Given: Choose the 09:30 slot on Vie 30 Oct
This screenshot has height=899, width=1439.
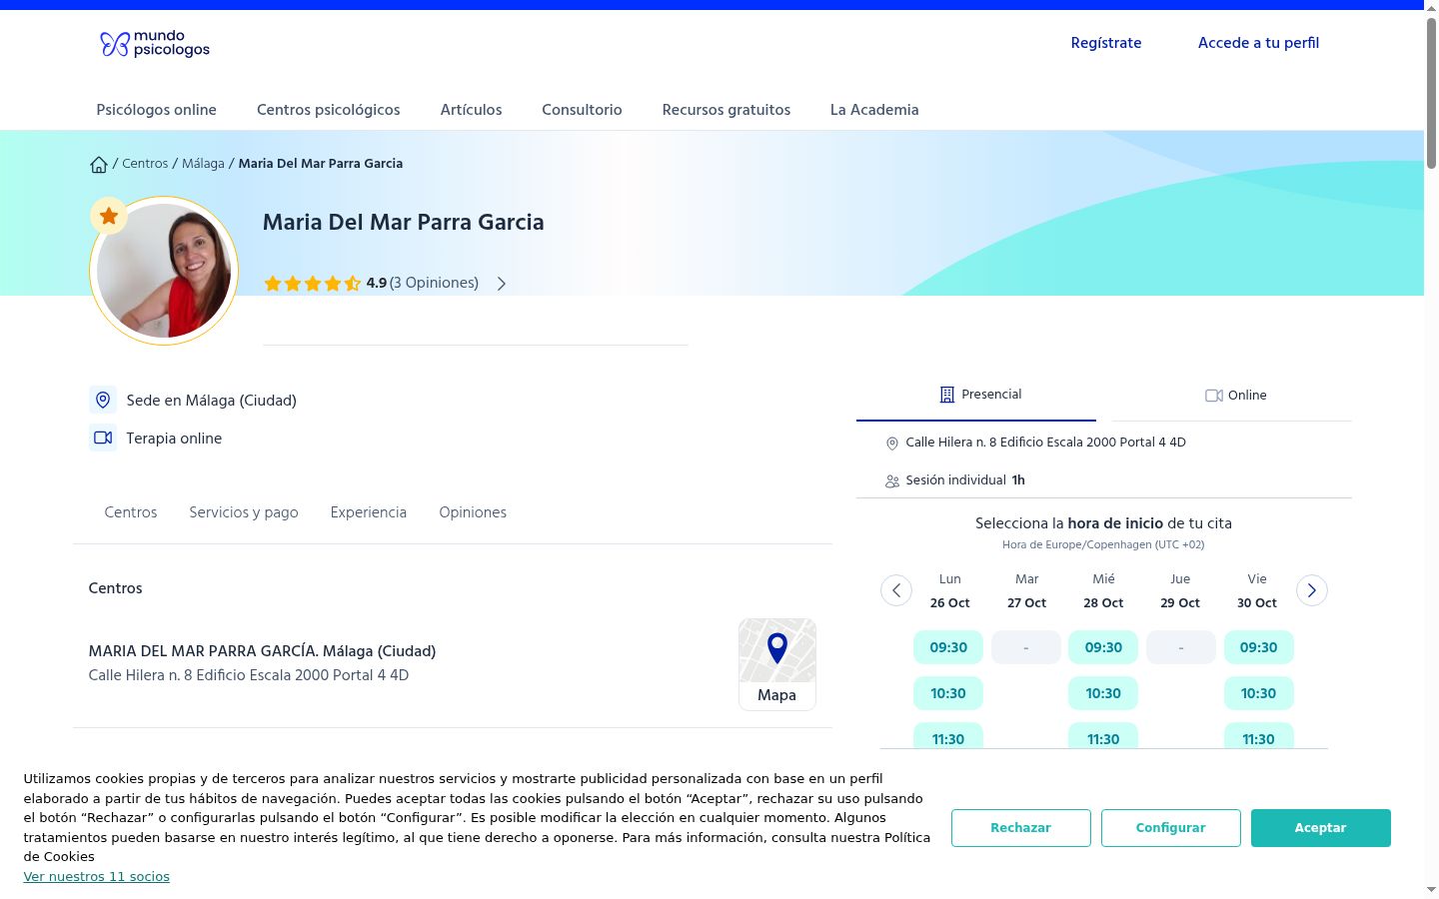Looking at the screenshot, I should click(1259, 647).
